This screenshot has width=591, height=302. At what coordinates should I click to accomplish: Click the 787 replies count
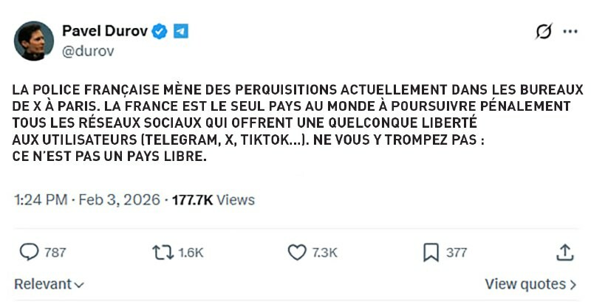point(55,253)
